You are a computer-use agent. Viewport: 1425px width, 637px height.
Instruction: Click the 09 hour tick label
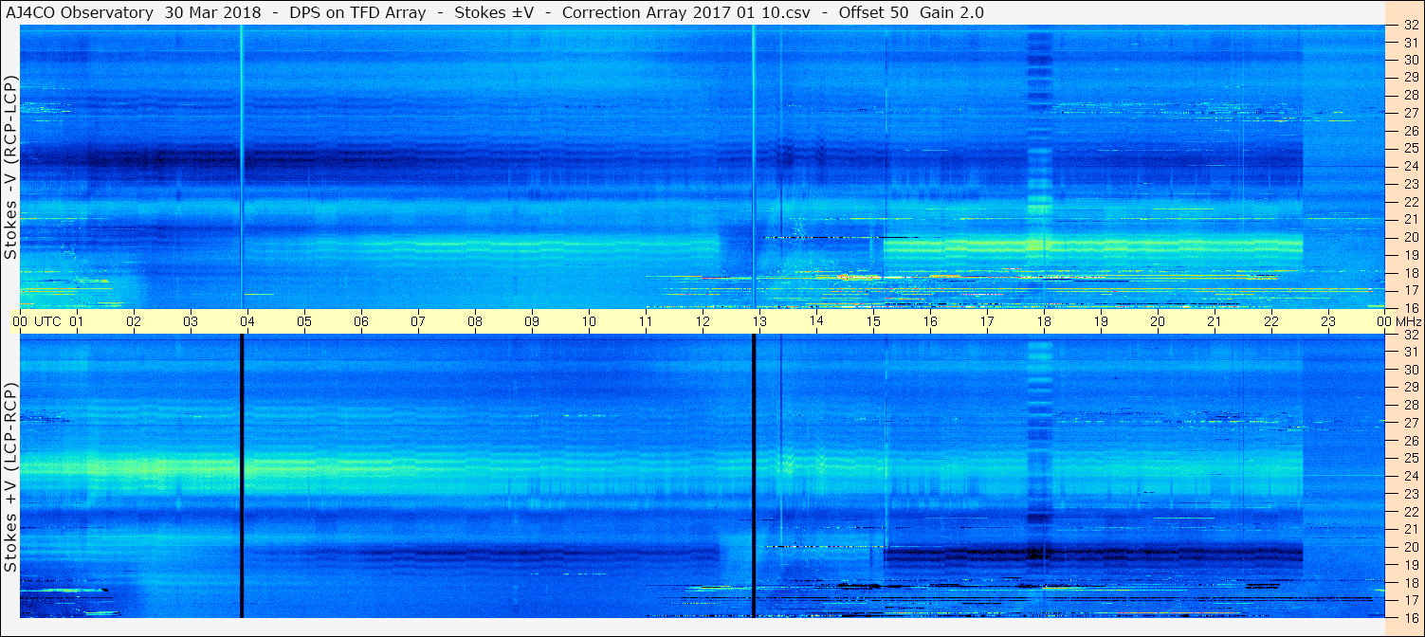(x=532, y=321)
